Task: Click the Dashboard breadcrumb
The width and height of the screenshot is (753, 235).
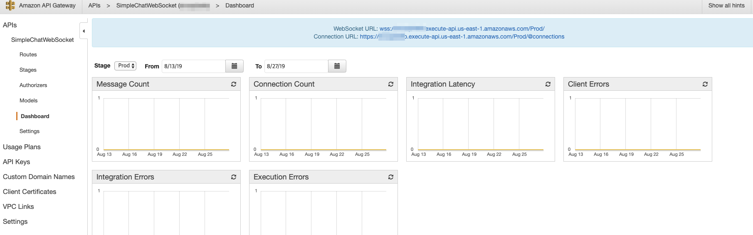Action: (x=239, y=5)
